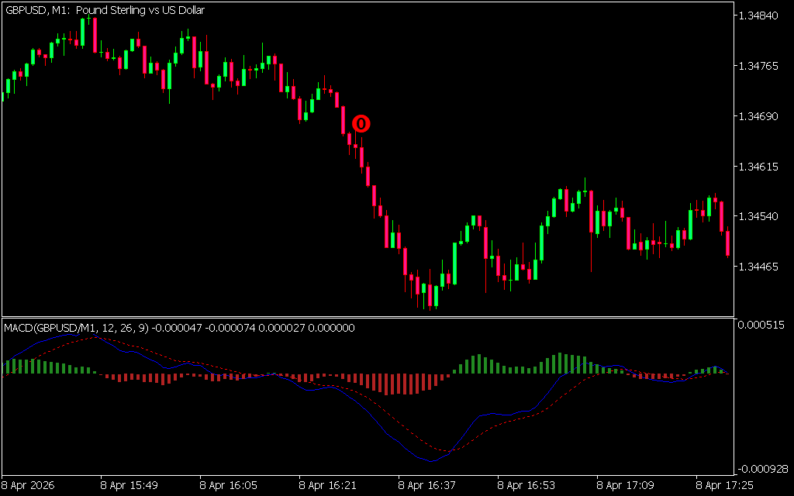Select the 8 Apr 16:53 time label
This screenshot has width=794, height=496.
[526, 486]
